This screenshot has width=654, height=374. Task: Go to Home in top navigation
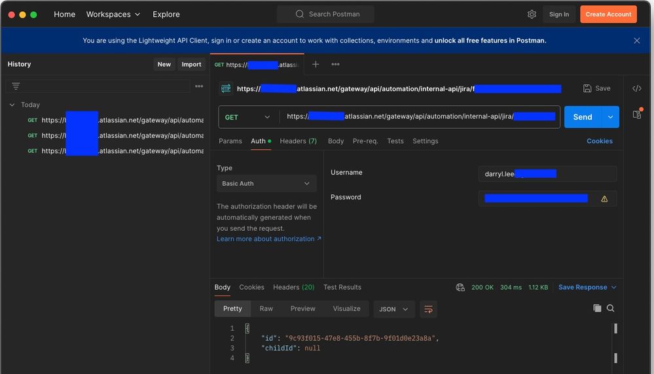(x=65, y=14)
